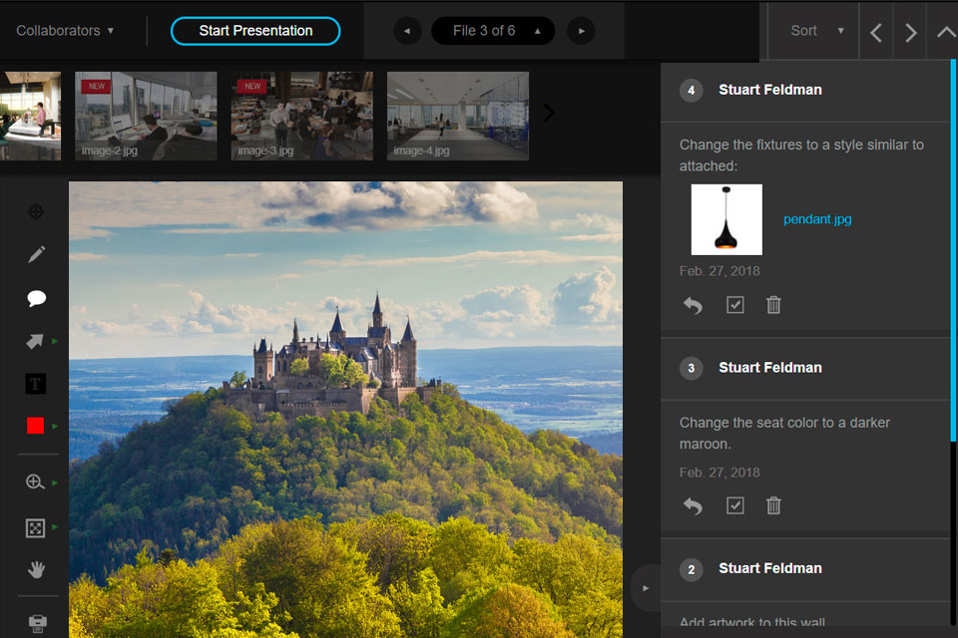The width and height of the screenshot is (958, 638).
Task: Select "Change the fixtures" comment text
Action: click(801, 156)
